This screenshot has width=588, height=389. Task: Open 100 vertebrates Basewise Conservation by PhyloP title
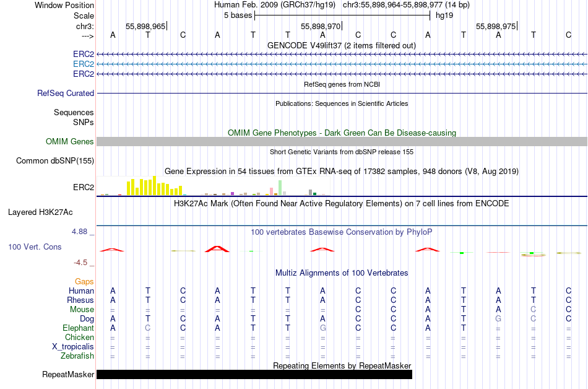342,232
